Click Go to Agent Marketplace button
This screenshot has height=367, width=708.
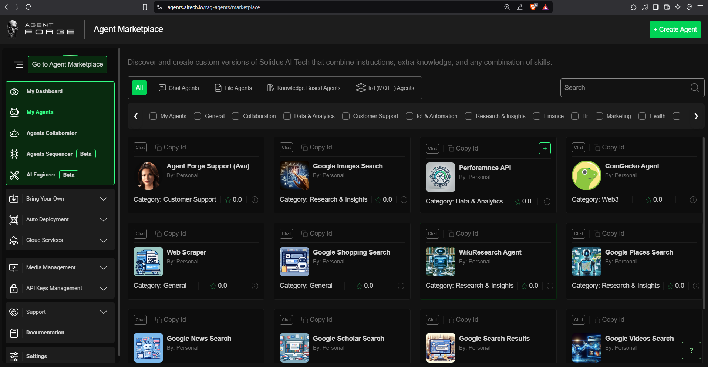(68, 64)
